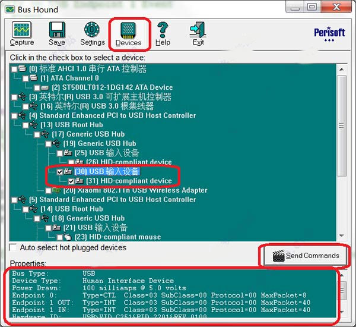
Task: Click the Properties text panel scrollbar
Action: click(341, 294)
